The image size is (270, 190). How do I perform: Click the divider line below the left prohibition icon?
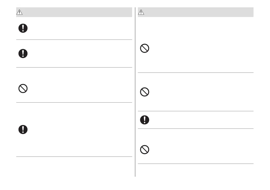click(x=74, y=102)
